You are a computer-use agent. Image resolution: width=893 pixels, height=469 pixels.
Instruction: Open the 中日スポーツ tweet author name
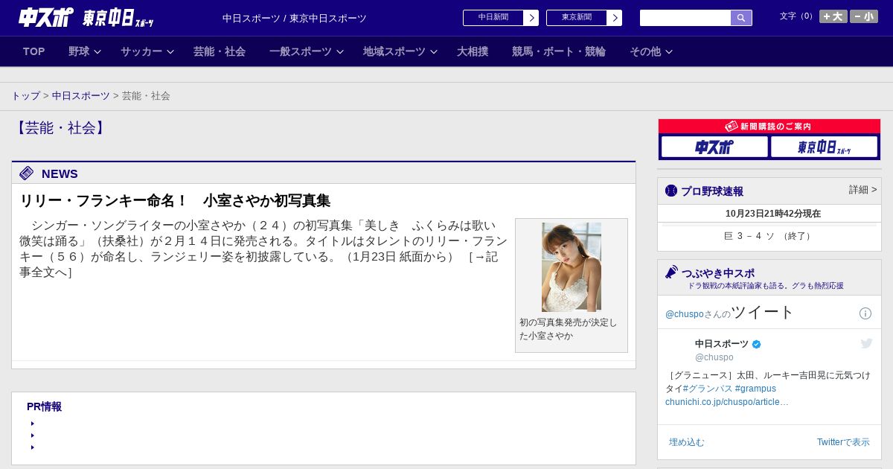[722, 344]
